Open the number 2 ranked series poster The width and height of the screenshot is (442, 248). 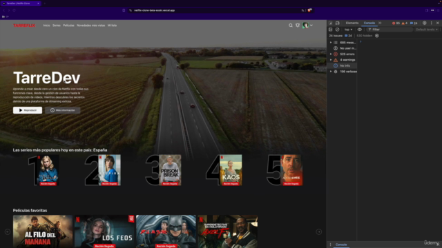point(109,170)
